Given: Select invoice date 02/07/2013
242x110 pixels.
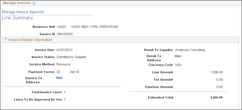Looking at the screenshot, I should pos(64,50).
